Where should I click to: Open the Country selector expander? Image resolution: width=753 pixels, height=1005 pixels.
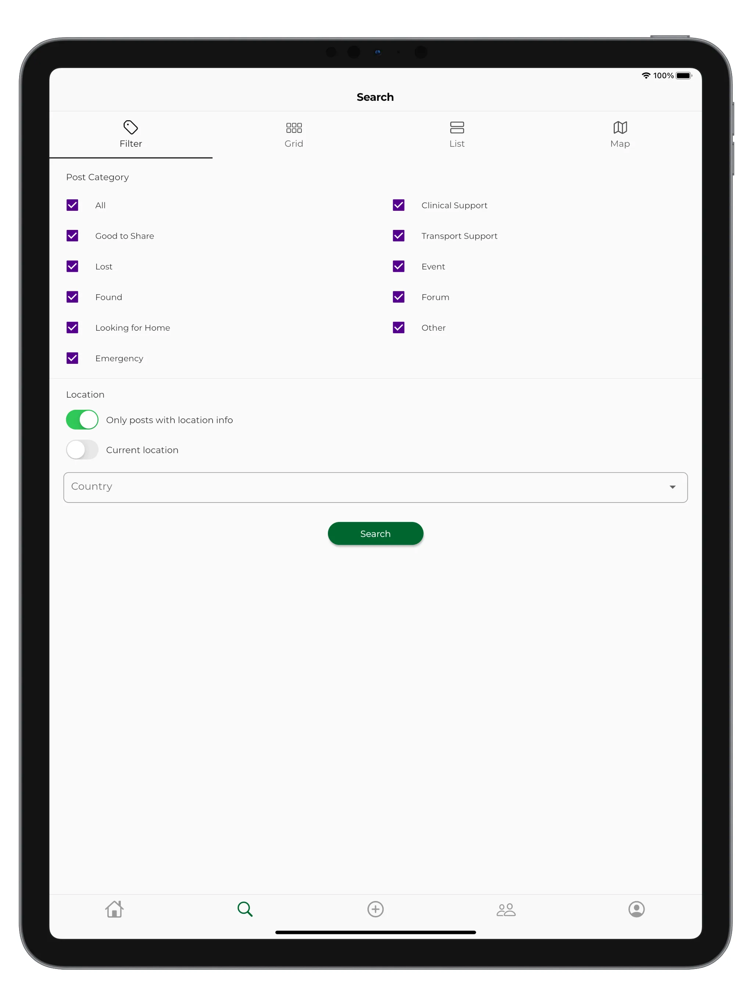671,487
